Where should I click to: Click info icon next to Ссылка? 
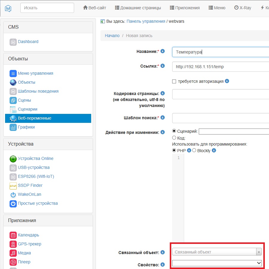point(163,66)
